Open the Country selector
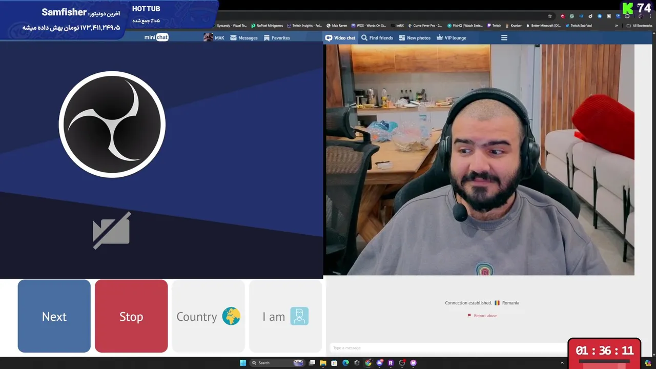Screen dimensions: 656x369 tap(208, 316)
